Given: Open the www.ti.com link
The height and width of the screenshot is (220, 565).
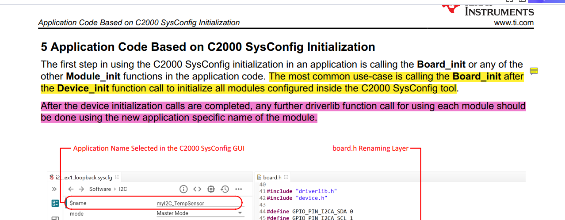Looking at the screenshot, I should tap(514, 23).
